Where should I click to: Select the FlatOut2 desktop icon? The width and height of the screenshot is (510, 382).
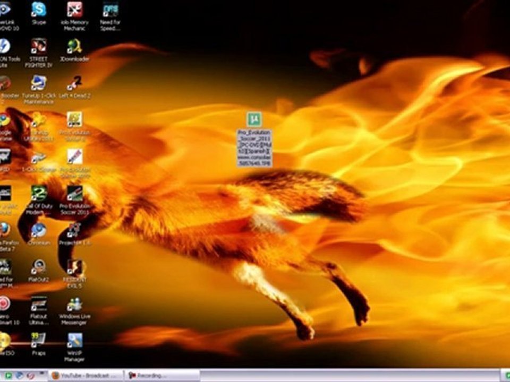pyautogui.click(x=39, y=271)
